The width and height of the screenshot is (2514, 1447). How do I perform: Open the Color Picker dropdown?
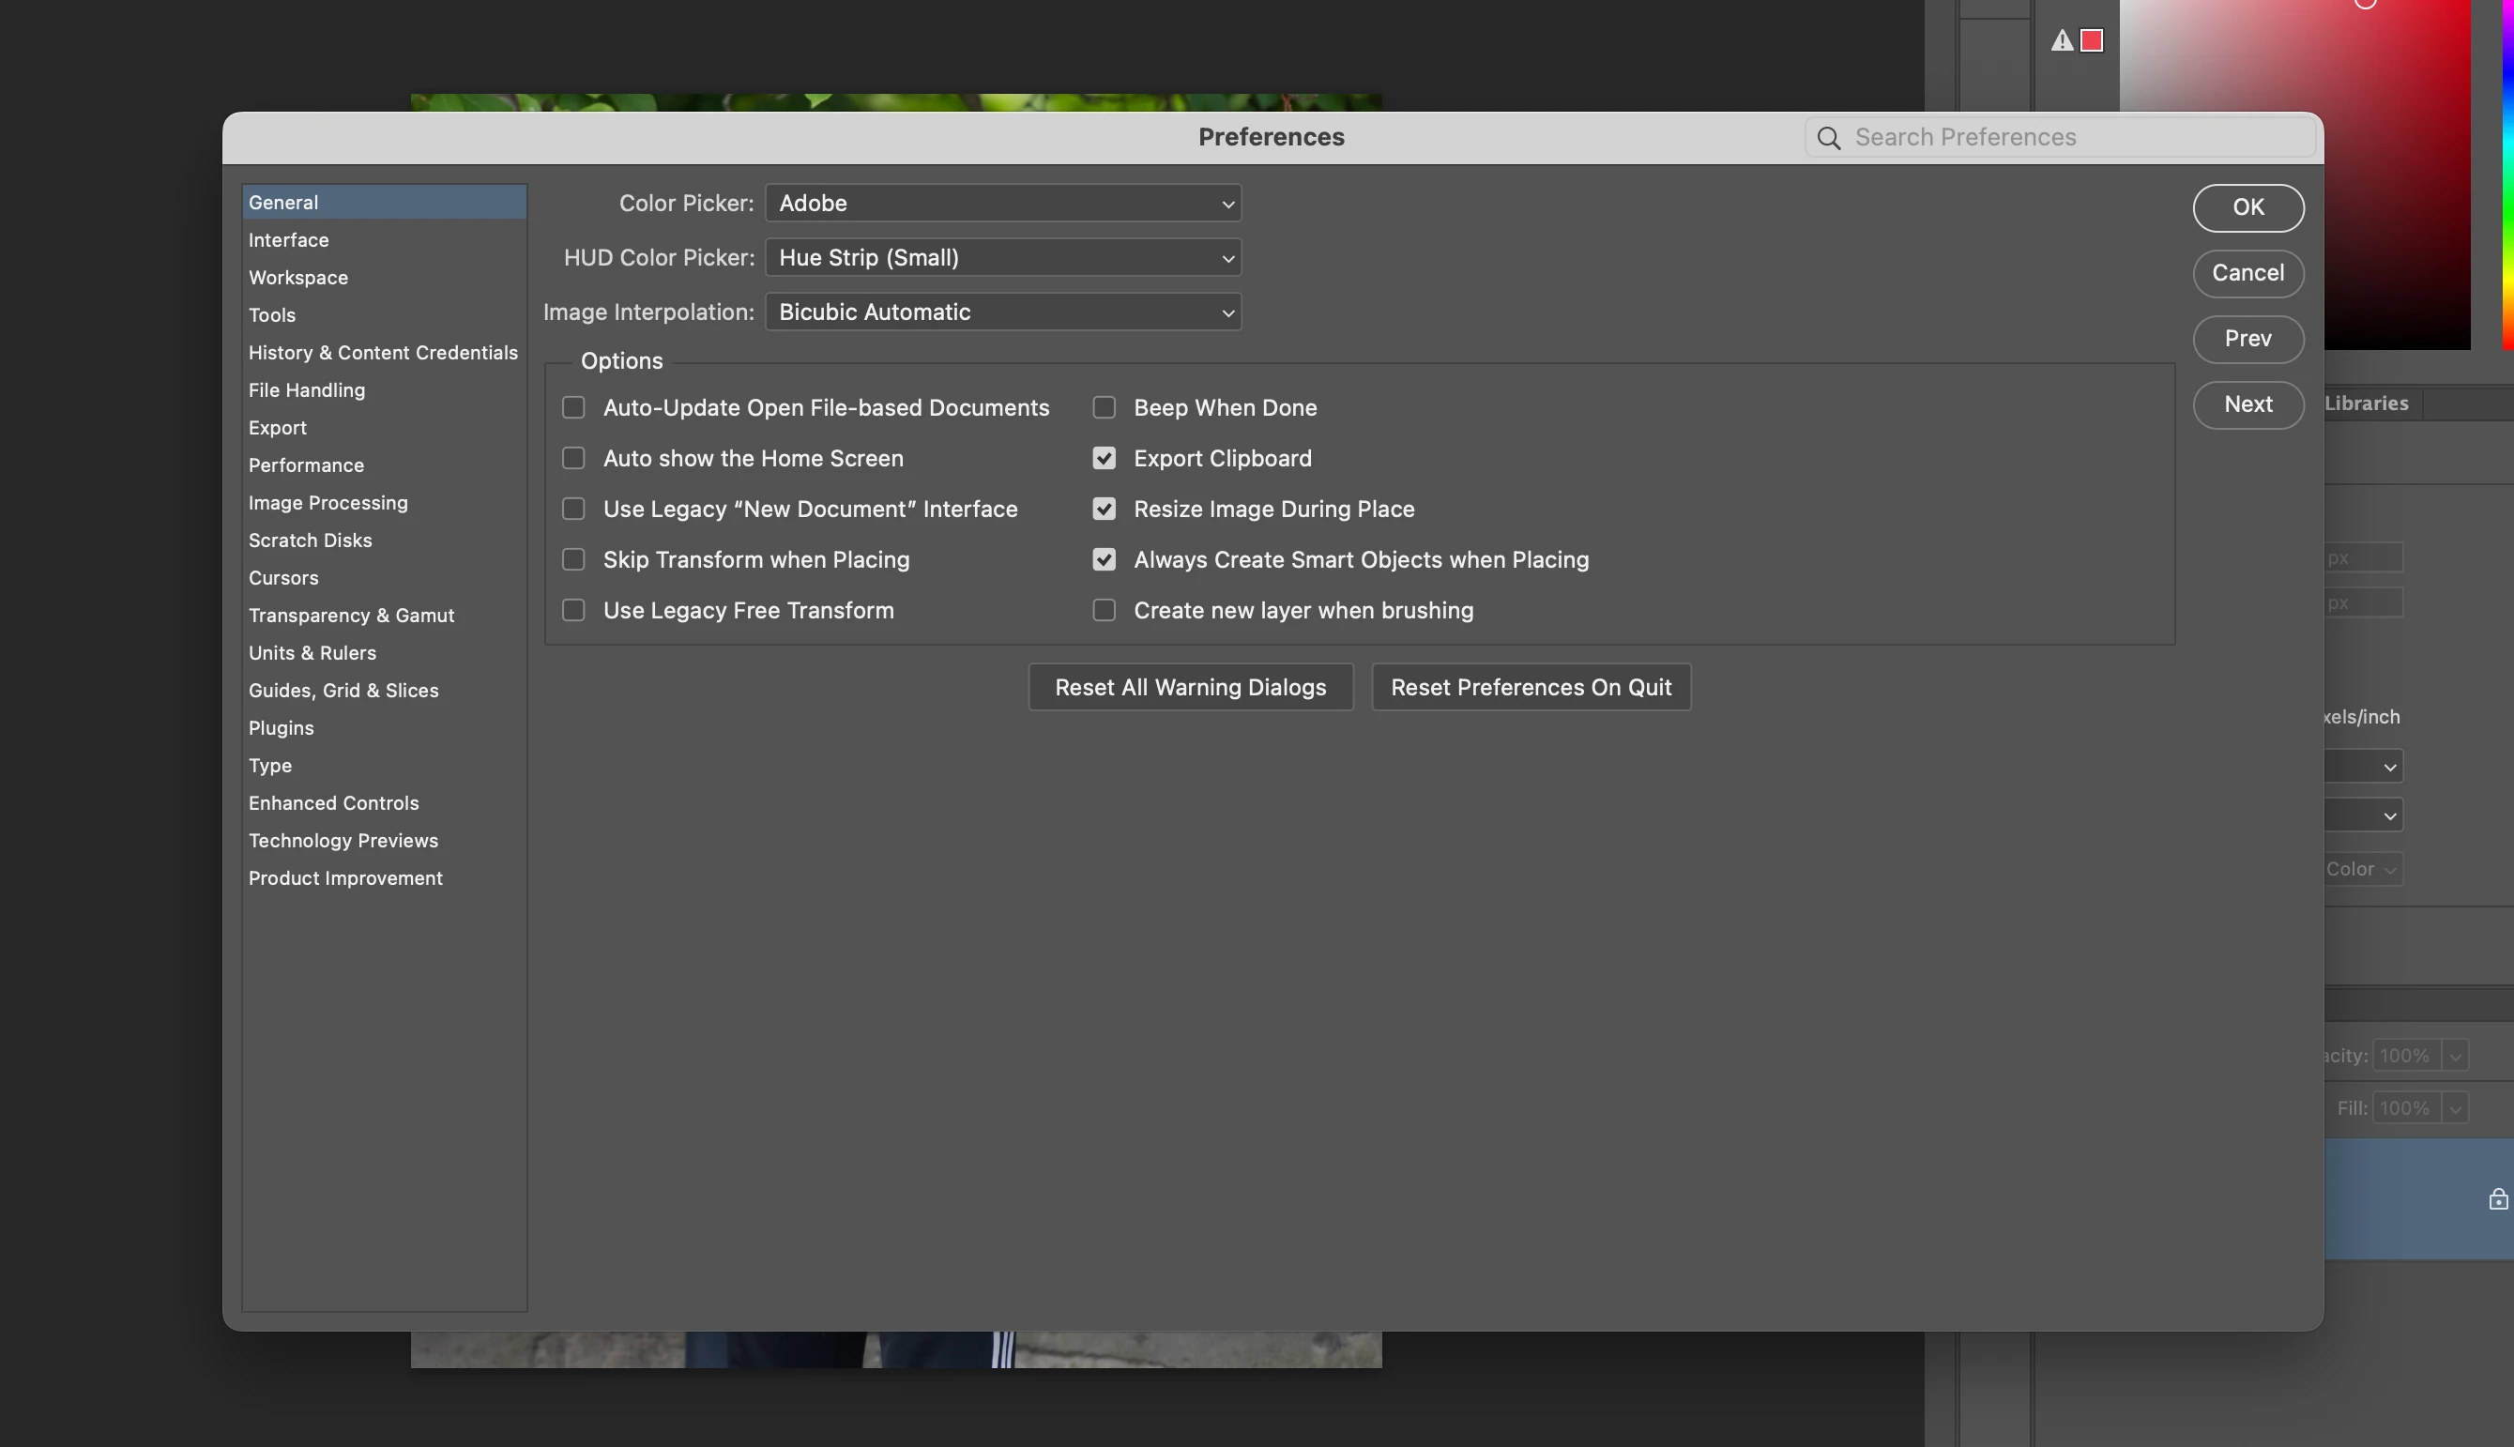pyautogui.click(x=1002, y=204)
